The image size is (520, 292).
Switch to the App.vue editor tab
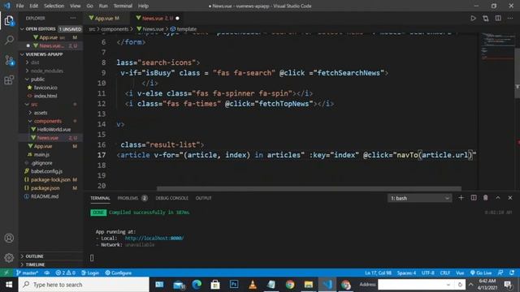pyautogui.click(x=107, y=18)
